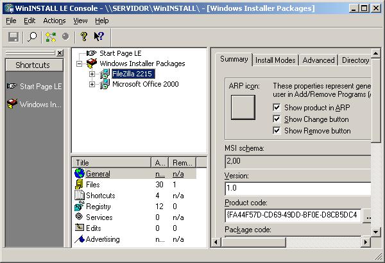Collapse the Windows Installer Packages node
This screenshot has height=263, width=385.
tap(79, 64)
